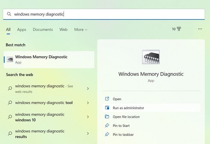Expand chevron for 'diagnostic tool' suggestion

pyautogui.click(x=88, y=103)
